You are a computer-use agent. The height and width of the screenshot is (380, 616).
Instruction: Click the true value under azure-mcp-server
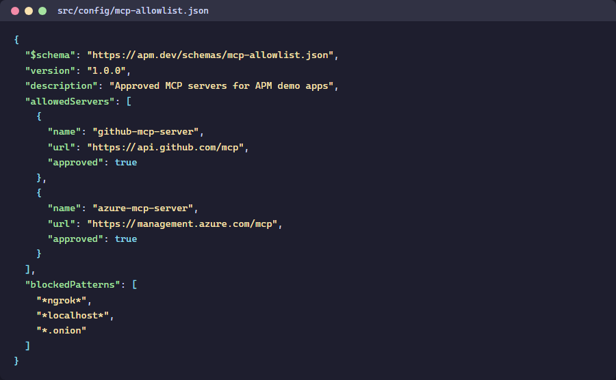click(126, 239)
